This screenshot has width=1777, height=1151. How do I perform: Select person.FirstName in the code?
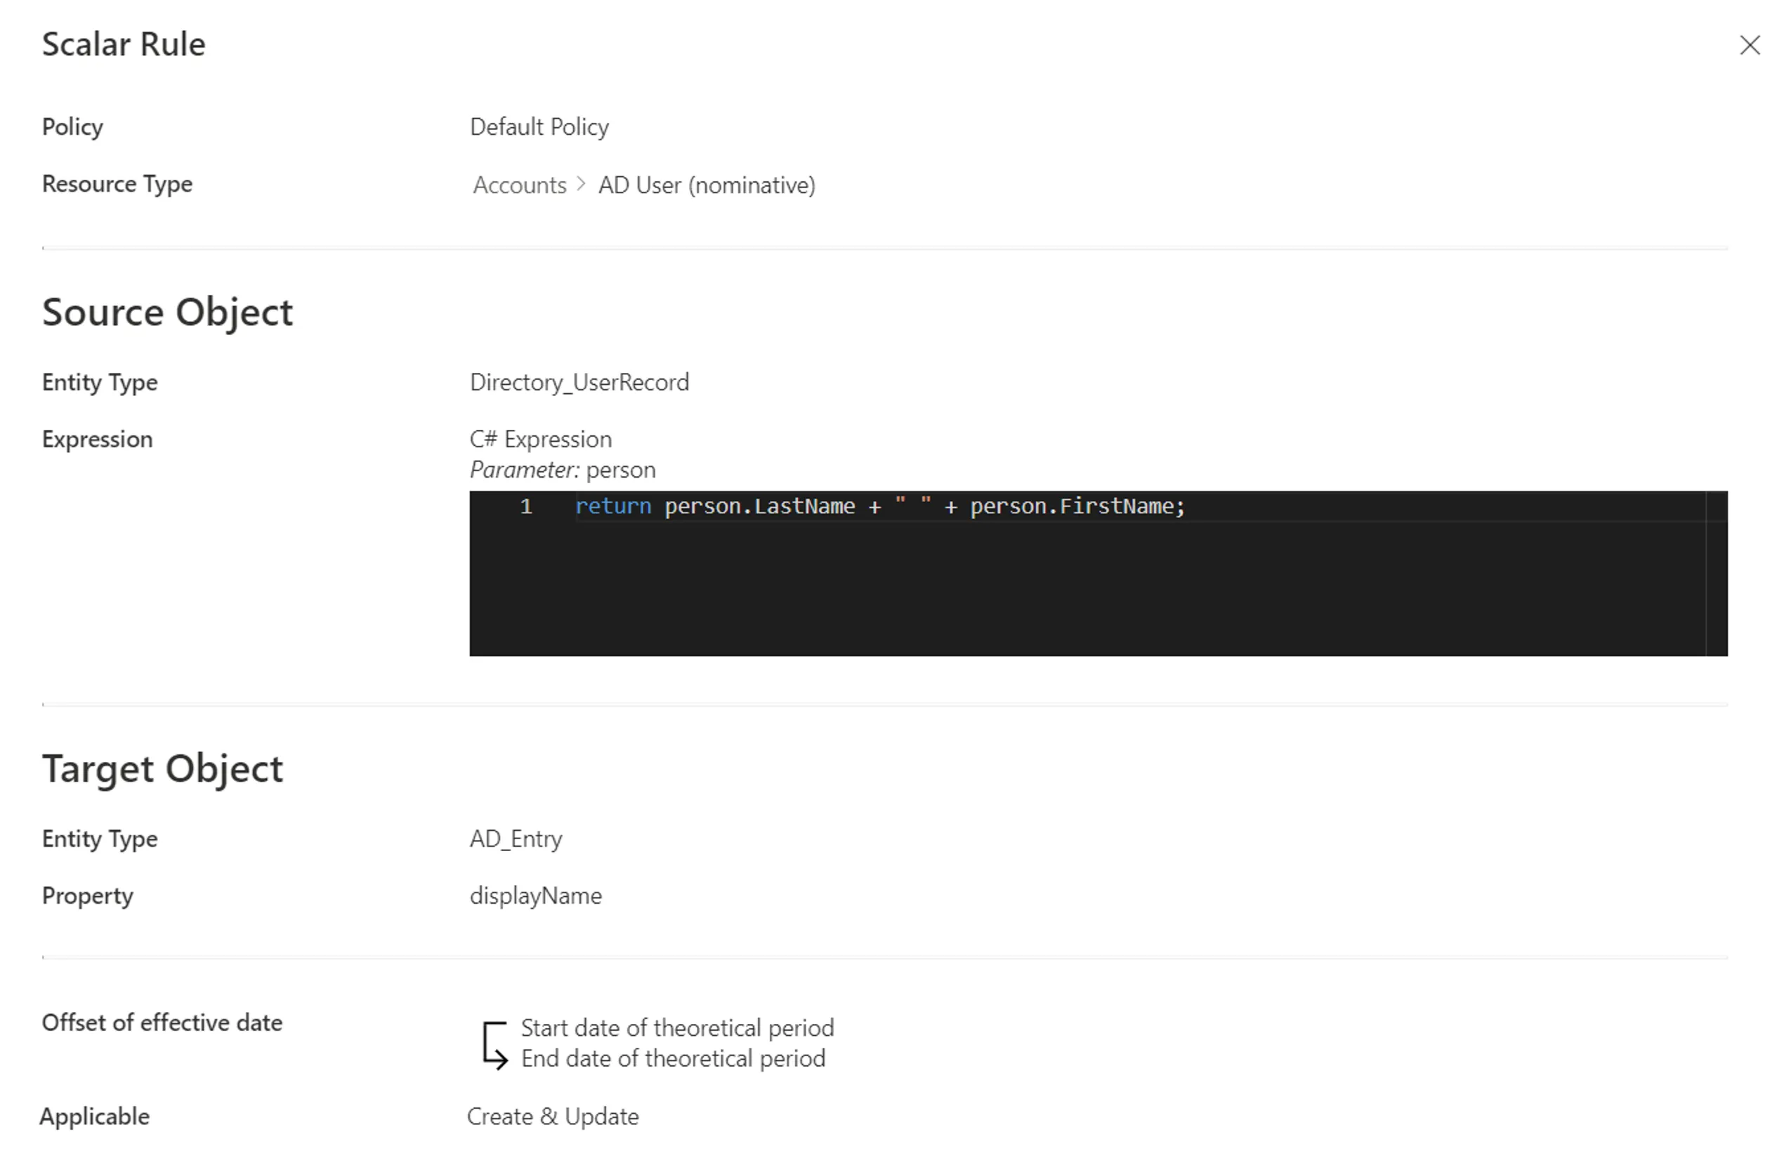click(1071, 506)
